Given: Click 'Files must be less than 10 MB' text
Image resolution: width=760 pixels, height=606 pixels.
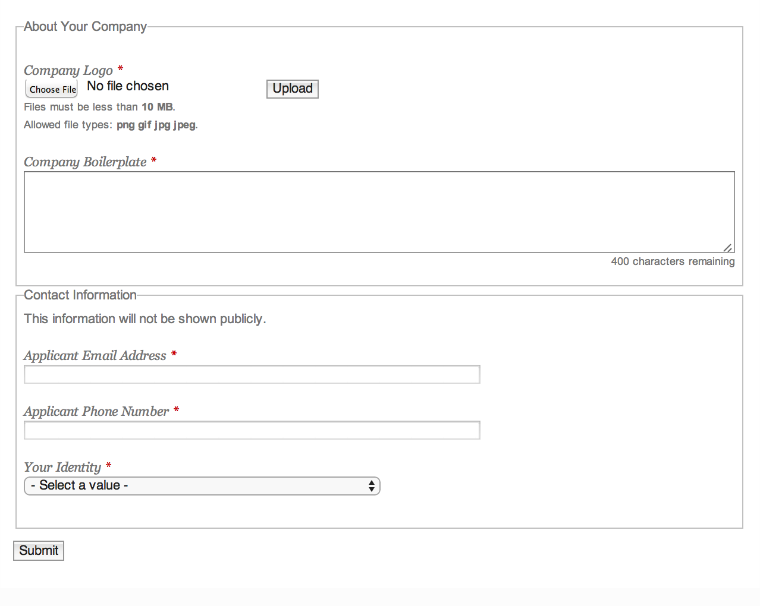Looking at the screenshot, I should point(99,107).
